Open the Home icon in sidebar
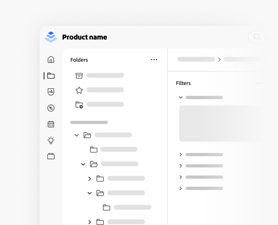 pyautogui.click(x=51, y=59)
